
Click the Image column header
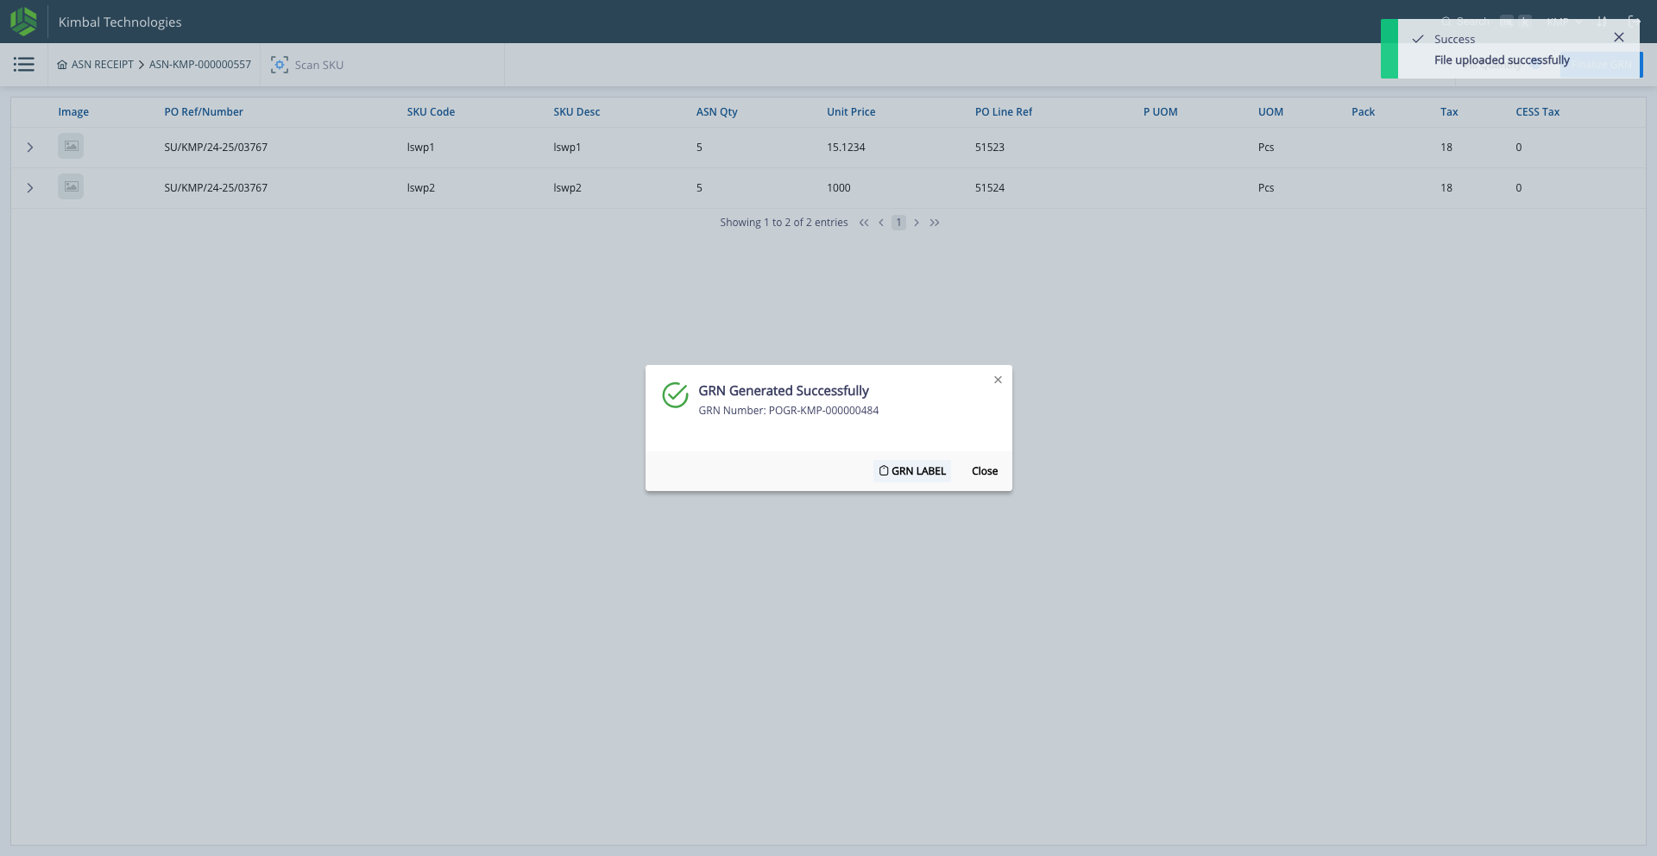(73, 112)
